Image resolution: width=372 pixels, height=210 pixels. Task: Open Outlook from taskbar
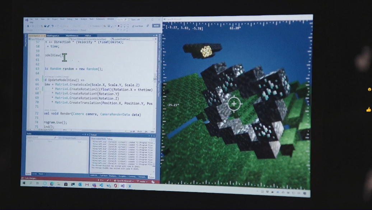tap(80, 185)
